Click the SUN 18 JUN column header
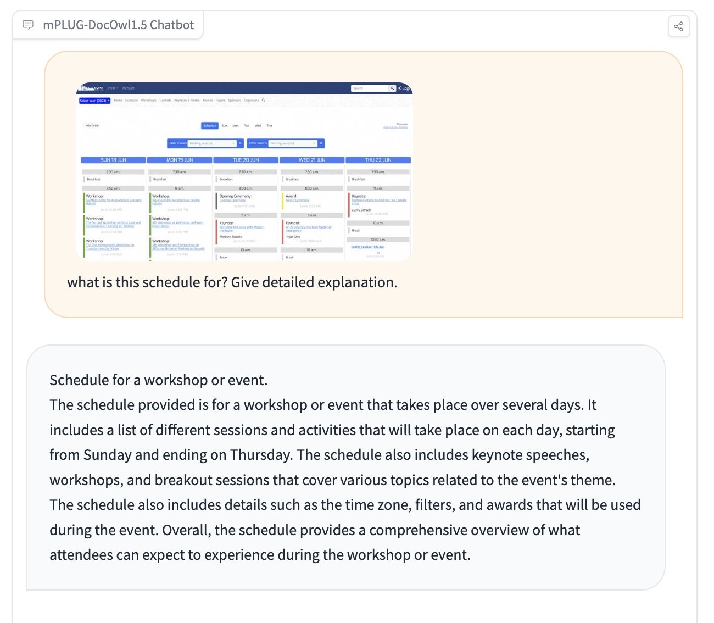714x623 pixels. click(x=113, y=160)
